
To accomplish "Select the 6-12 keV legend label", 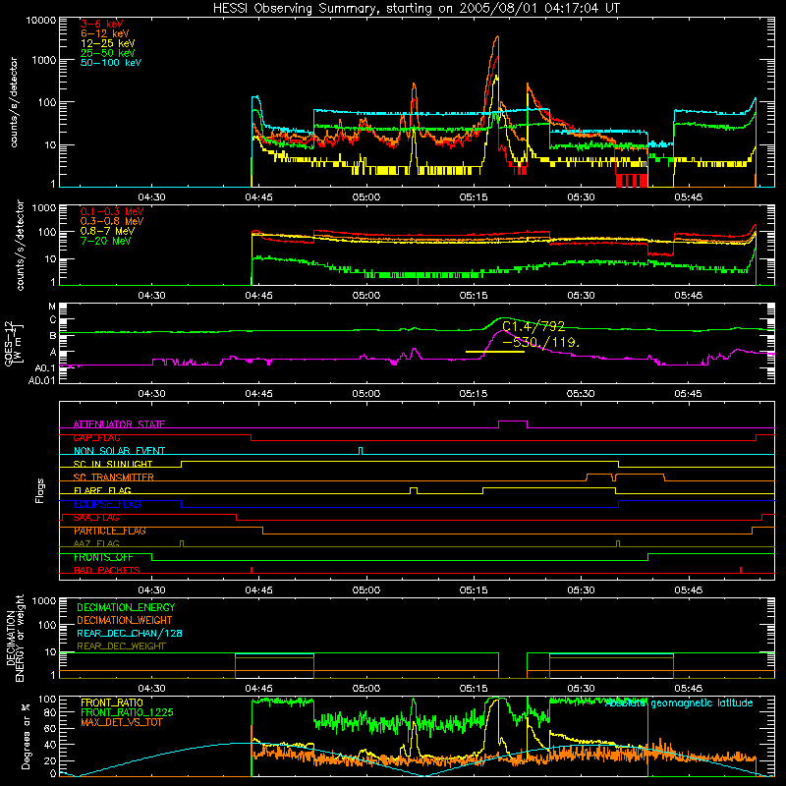I will (x=105, y=33).
